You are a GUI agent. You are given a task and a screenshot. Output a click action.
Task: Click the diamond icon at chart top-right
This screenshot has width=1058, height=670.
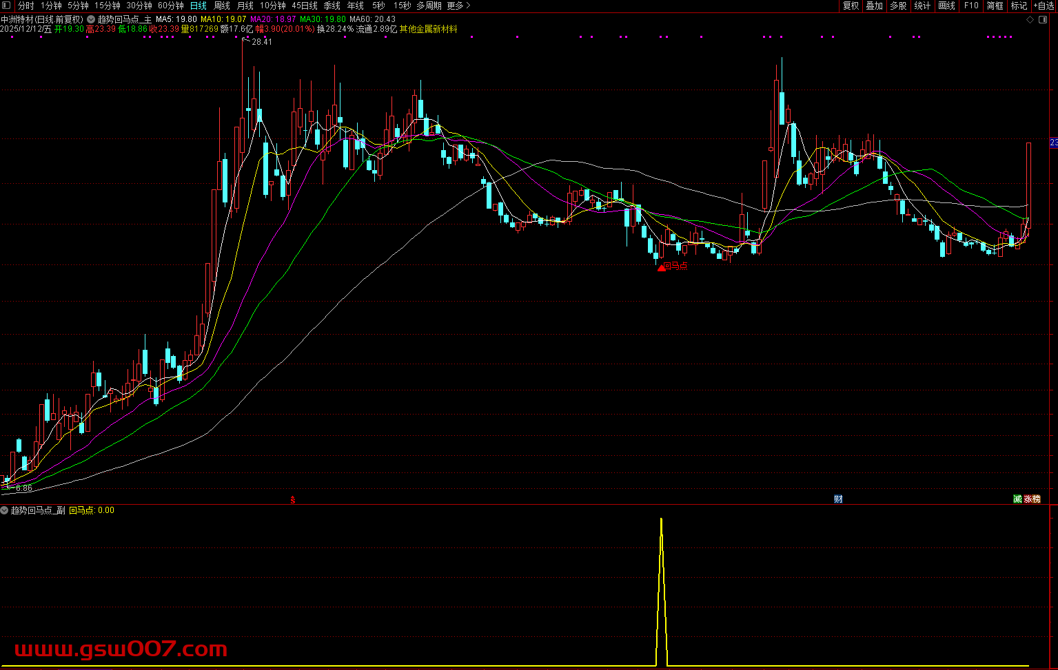pos(1030,19)
